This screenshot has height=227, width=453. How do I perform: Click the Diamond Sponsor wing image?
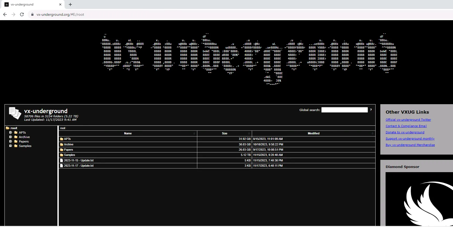coord(419,199)
